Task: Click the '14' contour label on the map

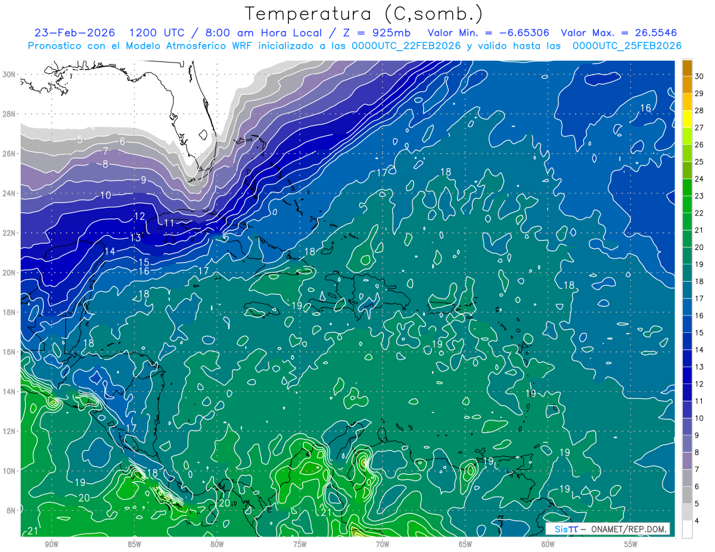Action: point(110,252)
